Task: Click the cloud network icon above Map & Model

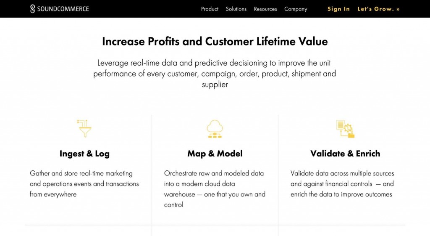Action: click(x=215, y=129)
